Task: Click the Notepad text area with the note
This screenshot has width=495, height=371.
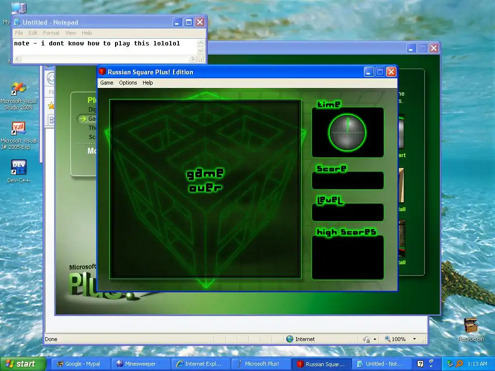Action: coord(105,47)
